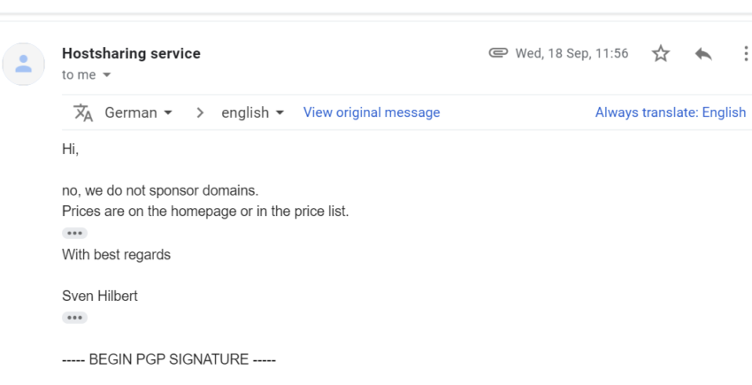The width and height of the screenshot is (752, 385).
Task: Expand recipient details next to 'to me'
Action: pyautogui.click(x=106, y=75)
